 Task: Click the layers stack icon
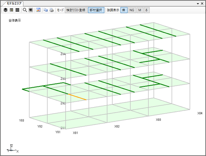click(x=5, y=10)
